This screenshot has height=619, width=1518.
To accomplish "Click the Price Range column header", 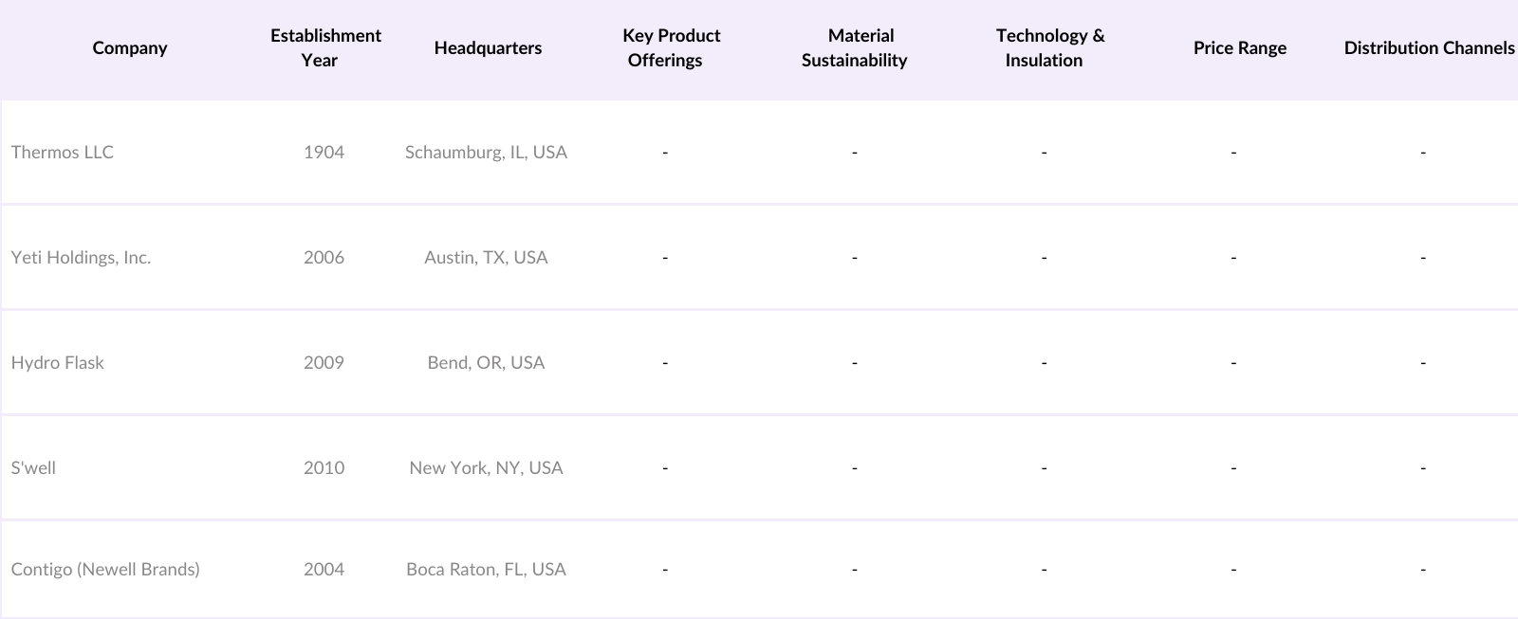I will tap(1239, 48).
